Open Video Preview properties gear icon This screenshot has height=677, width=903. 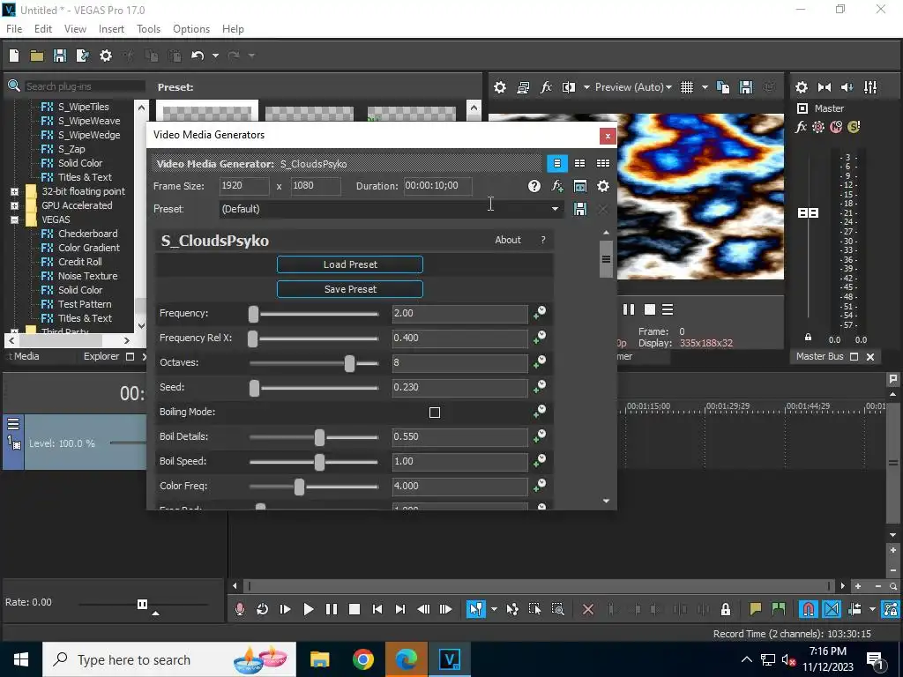pos(500,87)
